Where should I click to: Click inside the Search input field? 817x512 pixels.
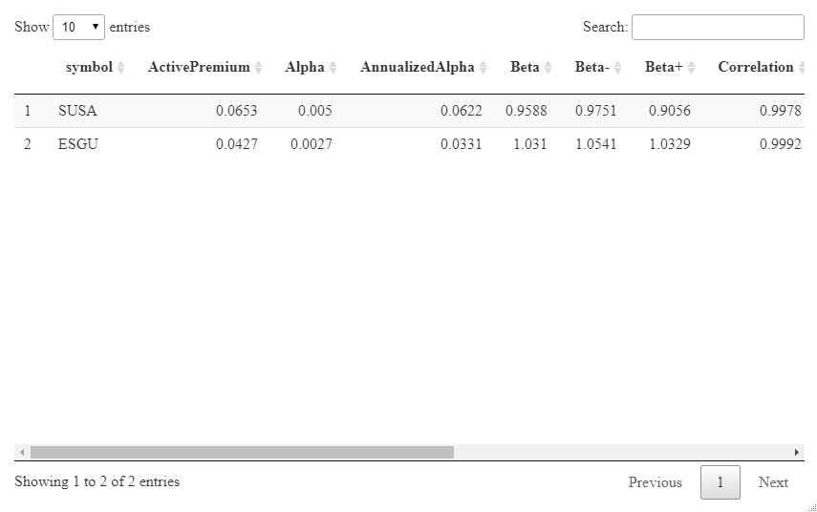pyautogui.click(x=718, y=27)
